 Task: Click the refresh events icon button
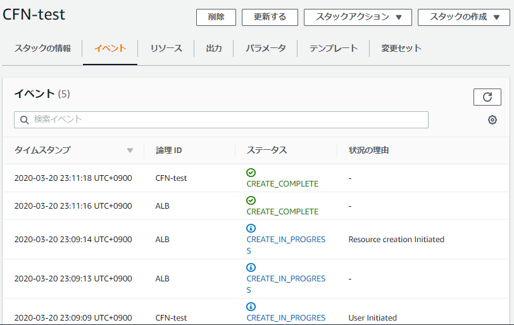pyautogui.click(x=487, y=97)
